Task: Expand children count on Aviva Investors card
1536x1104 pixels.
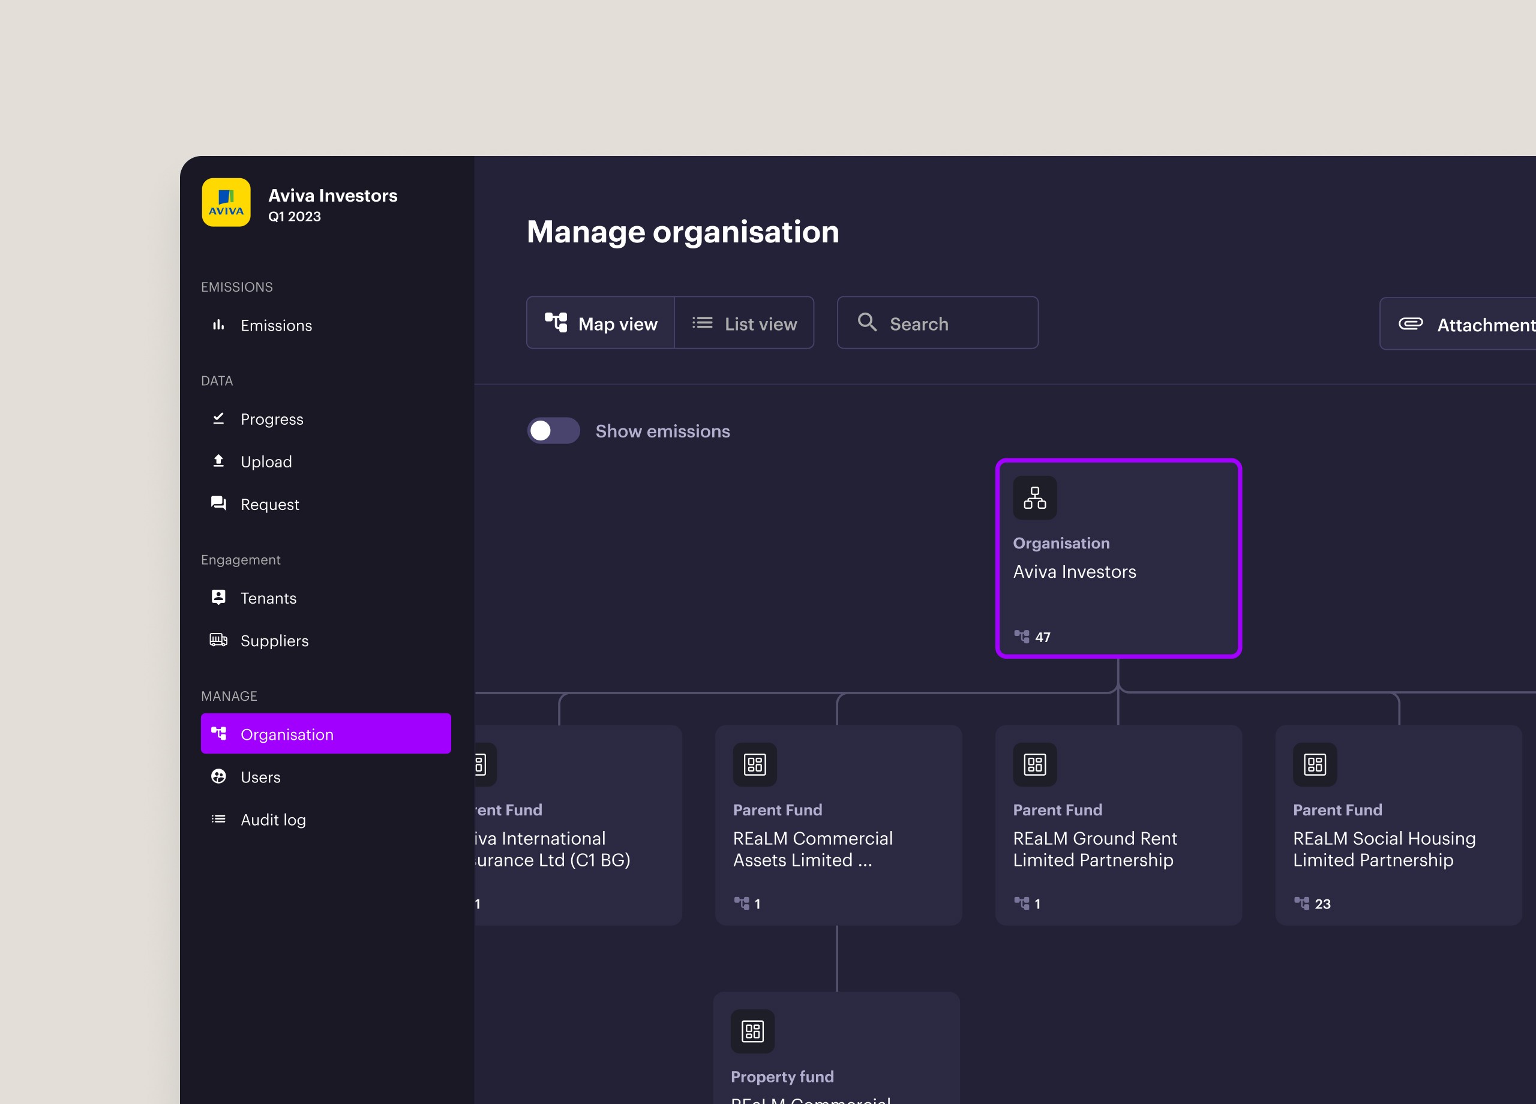Action: 1032,637
